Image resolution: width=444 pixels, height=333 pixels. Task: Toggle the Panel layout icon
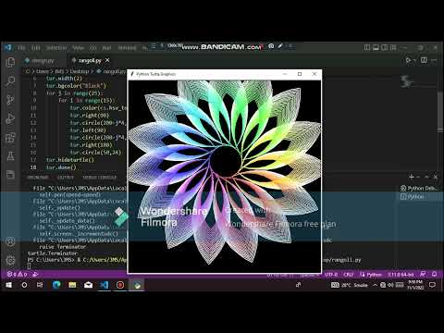(376, 47)
